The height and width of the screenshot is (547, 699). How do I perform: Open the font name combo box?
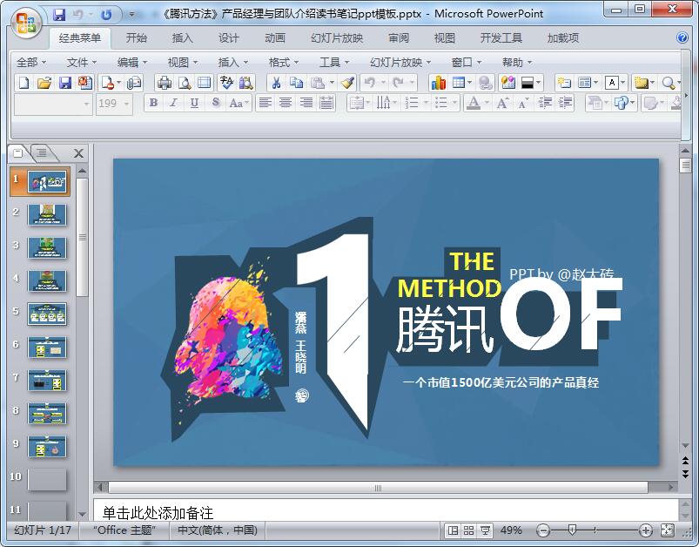53,104
